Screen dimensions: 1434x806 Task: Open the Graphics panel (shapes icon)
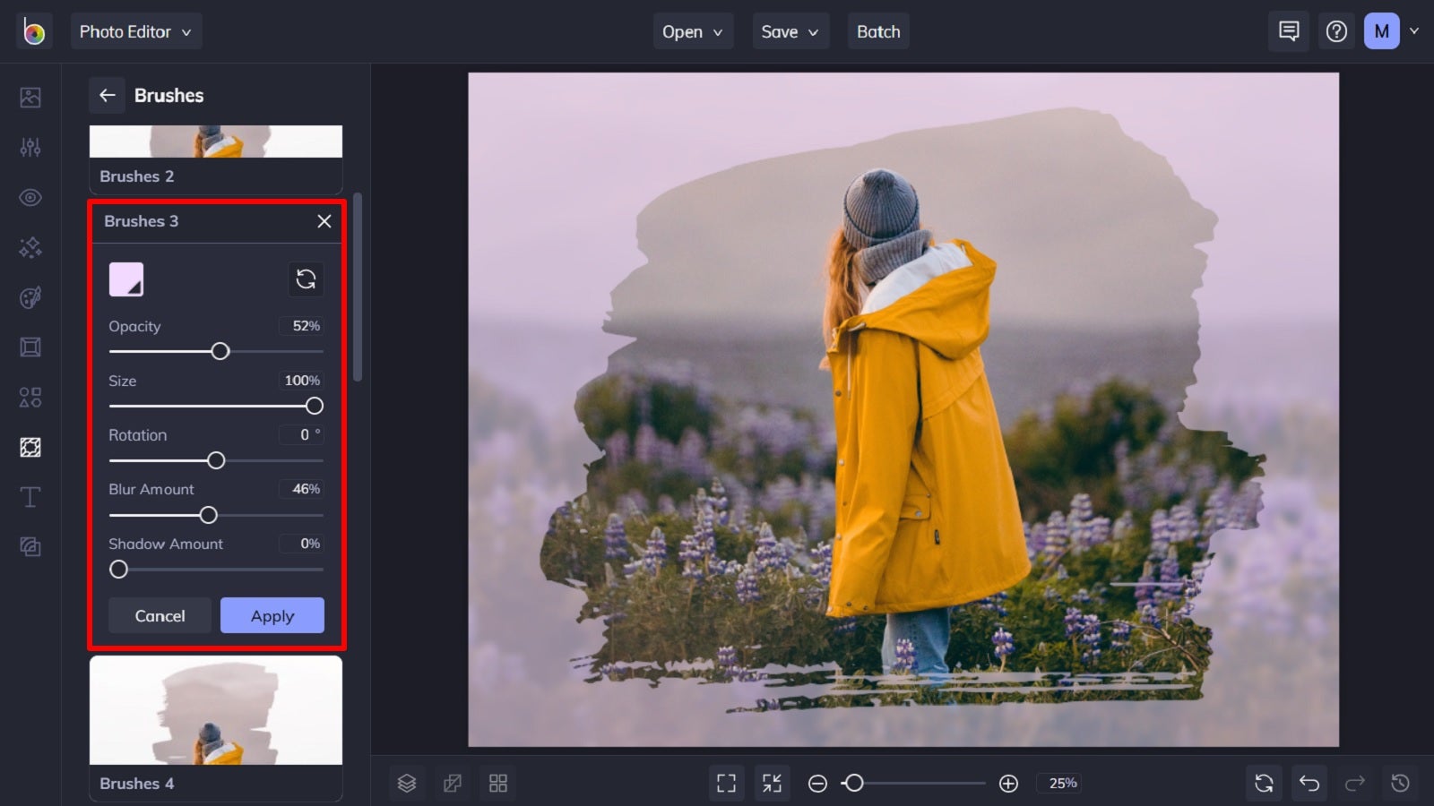pos(30,397)
